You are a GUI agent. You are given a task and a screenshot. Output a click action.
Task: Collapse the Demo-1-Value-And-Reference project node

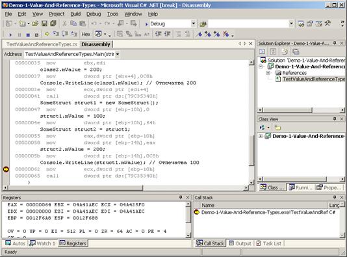click(x=261, y=66)
